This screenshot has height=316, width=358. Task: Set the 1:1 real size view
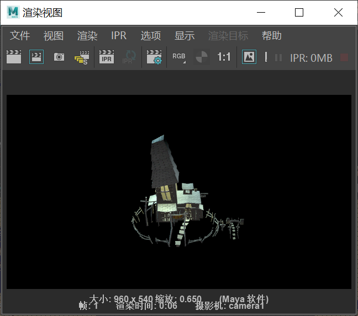224,57
